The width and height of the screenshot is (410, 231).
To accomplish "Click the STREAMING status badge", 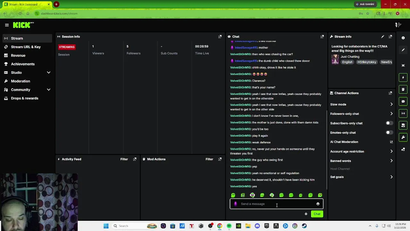I will point(67,47).
